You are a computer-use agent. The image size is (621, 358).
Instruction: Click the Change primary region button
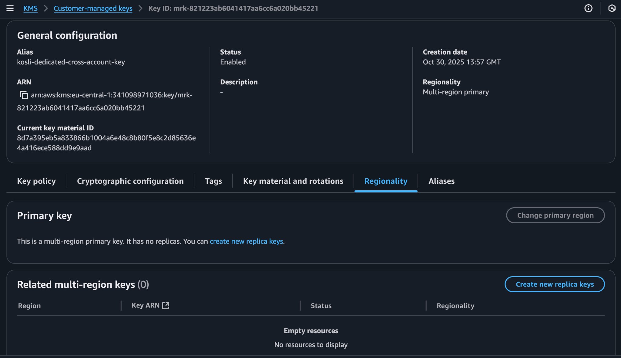pyautogui.click(x=556, y=215)
